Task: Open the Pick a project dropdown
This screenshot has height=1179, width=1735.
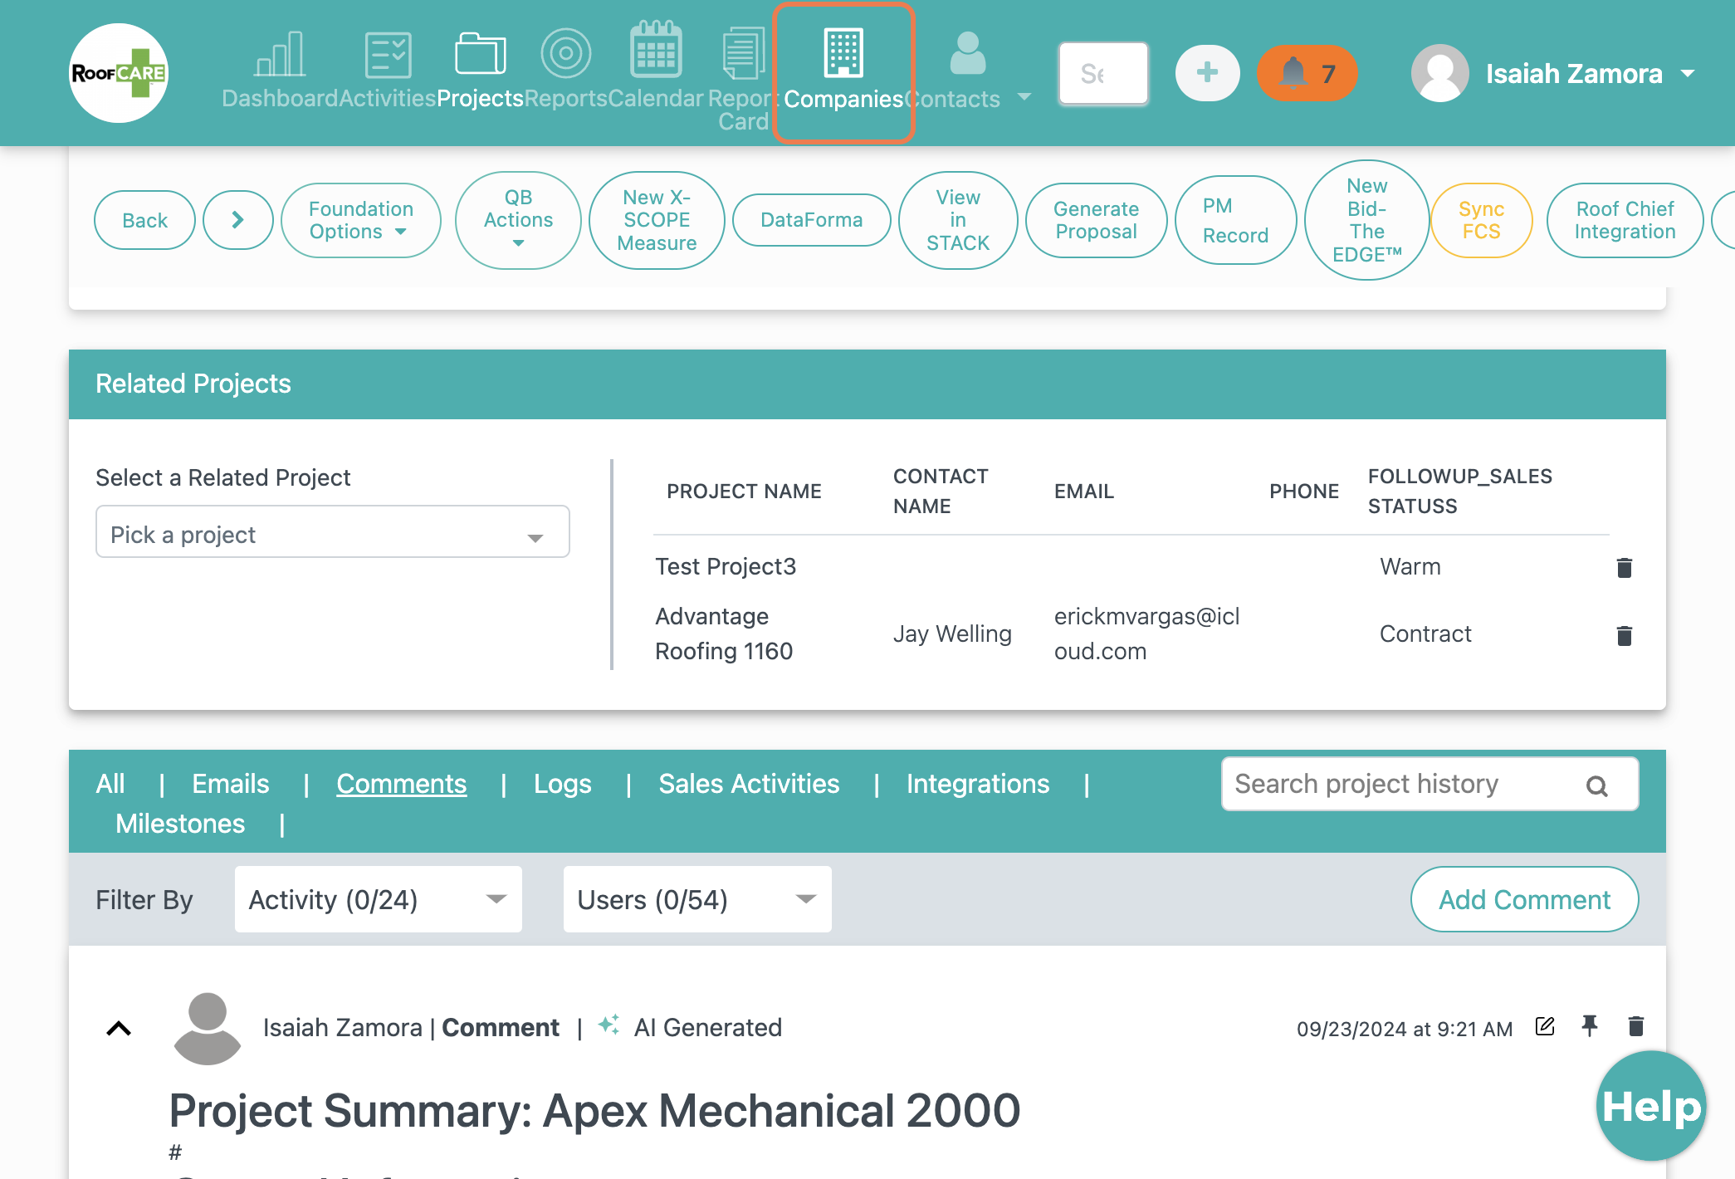Action: click(333, 531)
